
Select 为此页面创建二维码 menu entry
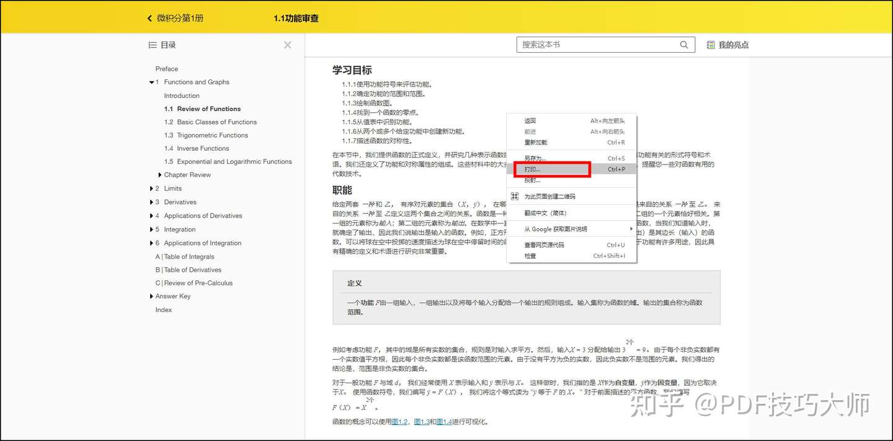tap(572, 197)
